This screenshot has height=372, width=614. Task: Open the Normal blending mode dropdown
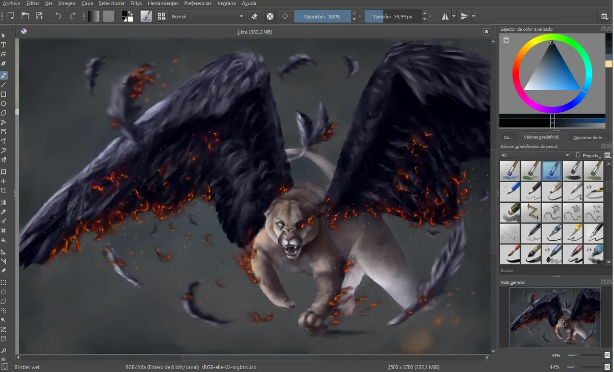pos(207,16)
